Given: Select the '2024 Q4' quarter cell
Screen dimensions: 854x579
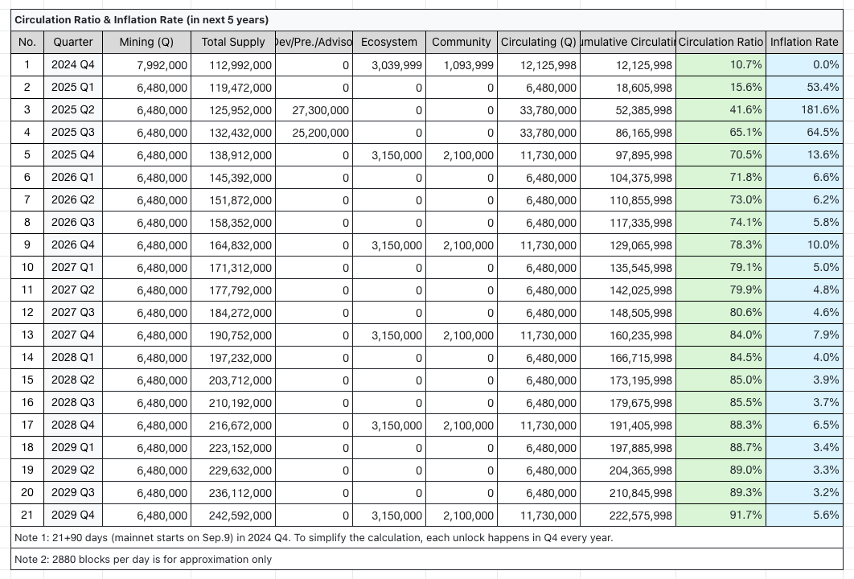Looking at the screenshot, I should [73, 65].
